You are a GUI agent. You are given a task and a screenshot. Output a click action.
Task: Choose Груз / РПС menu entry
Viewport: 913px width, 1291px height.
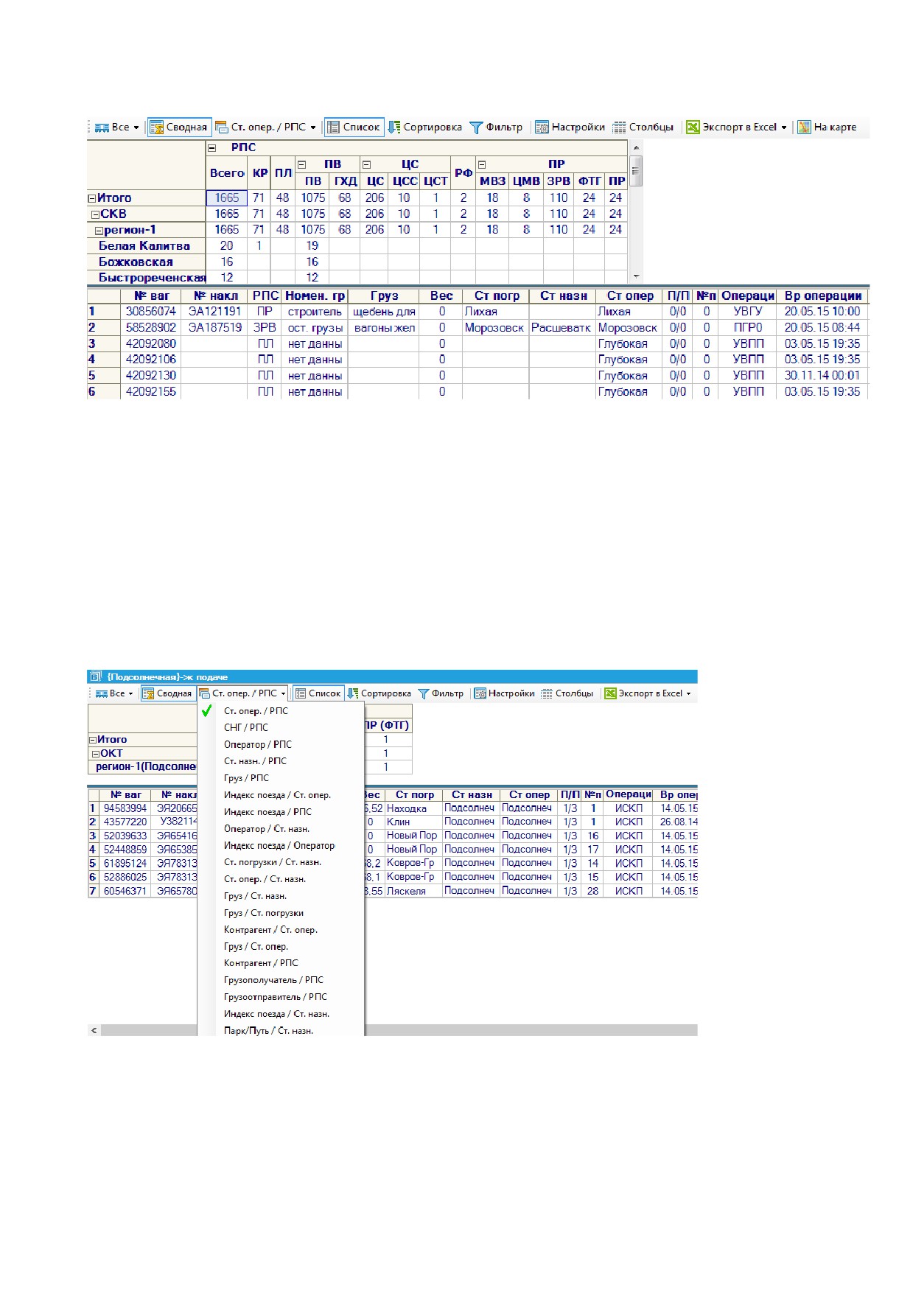click(281, 778)
